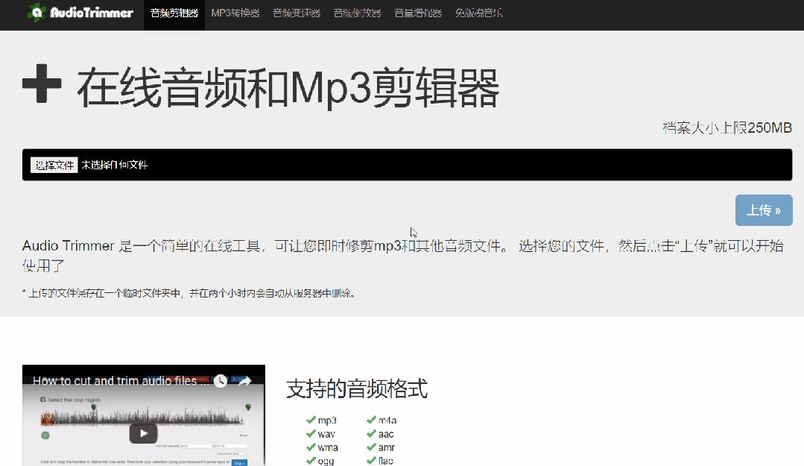Play the tutorial video

[x=144, y=434]
